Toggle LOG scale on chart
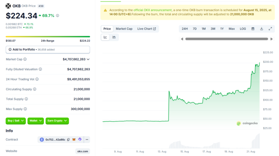The image size is (279, 156). pyautogui.click(x=243, y=29)
